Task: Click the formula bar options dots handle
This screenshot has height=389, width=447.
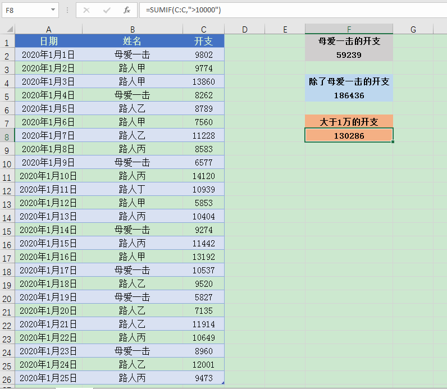Action: click(x=67, y=10)
